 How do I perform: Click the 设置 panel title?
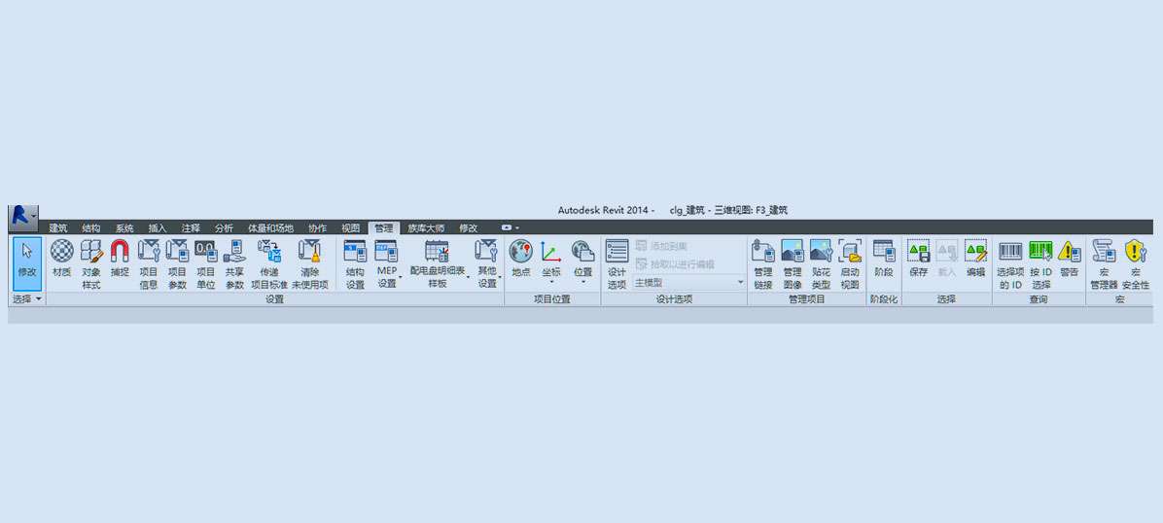pos(274,299)
